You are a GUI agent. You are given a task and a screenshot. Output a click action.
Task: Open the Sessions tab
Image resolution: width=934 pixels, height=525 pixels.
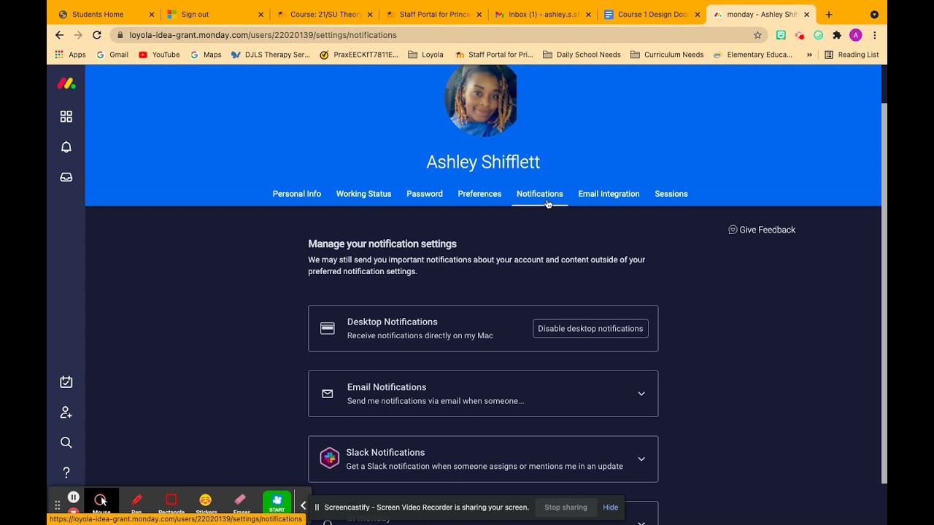coord(671,194)
